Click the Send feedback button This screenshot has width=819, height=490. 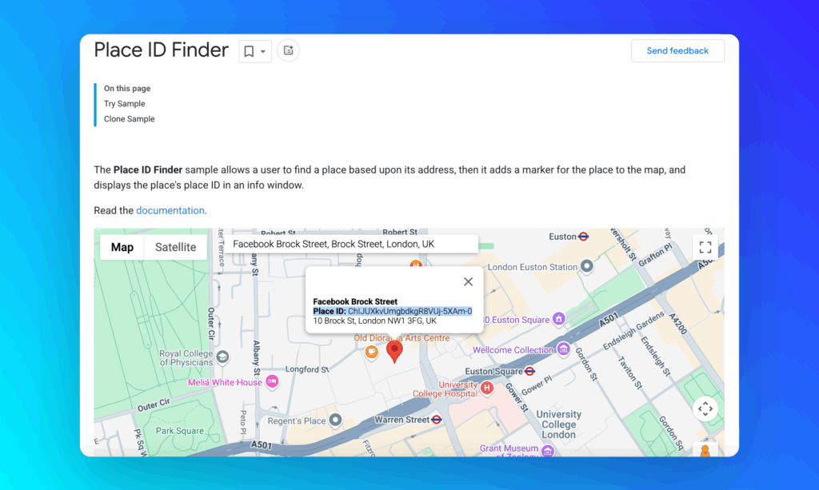tap(677, 50)
